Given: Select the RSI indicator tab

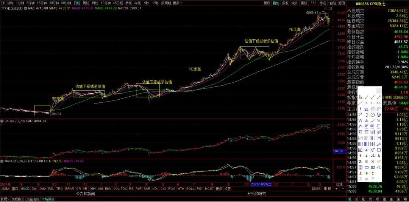Looking at the screenshot, I should click(131, 189).
